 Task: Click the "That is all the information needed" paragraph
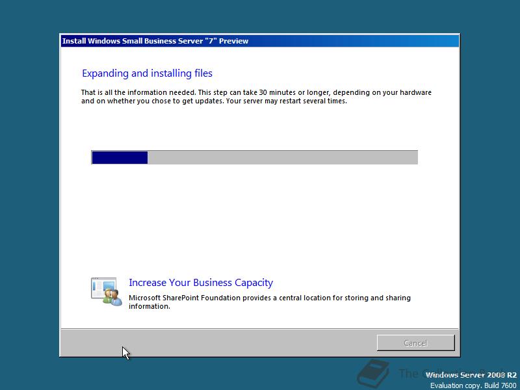pos(256,96)
